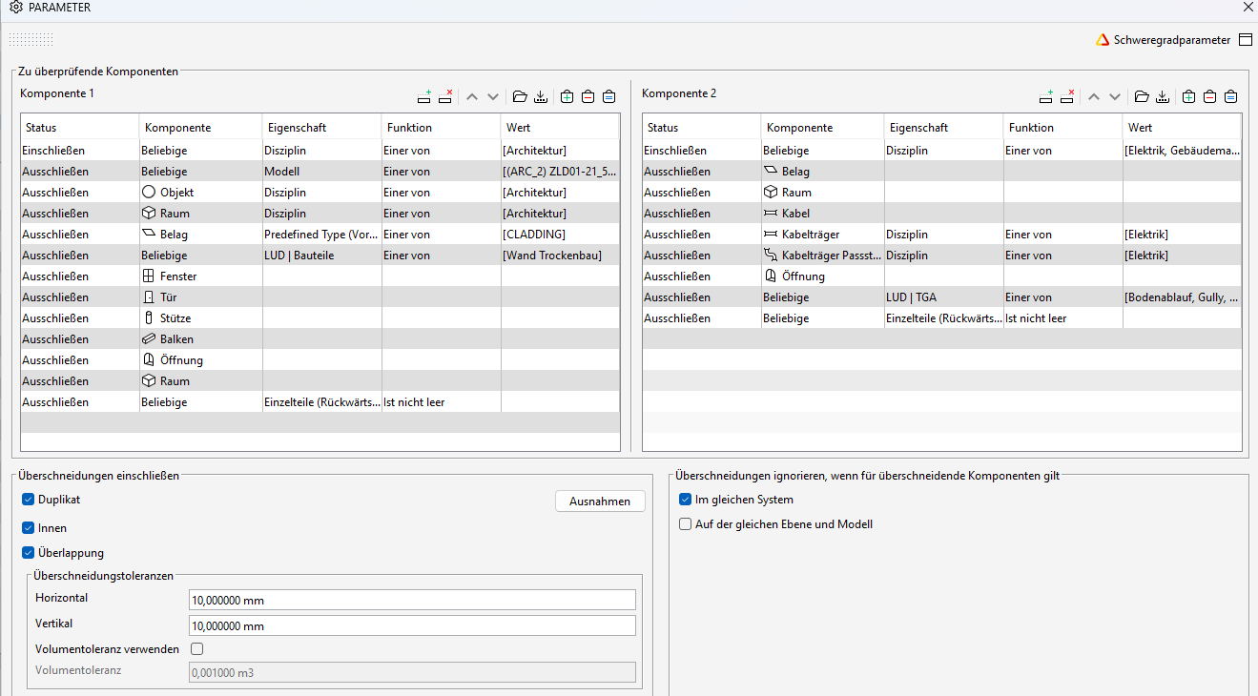The width and height of the screenshot is (1258, 696).
Task: Click Ist nicht leer in Komponente 2
Action: [1063, 318]
